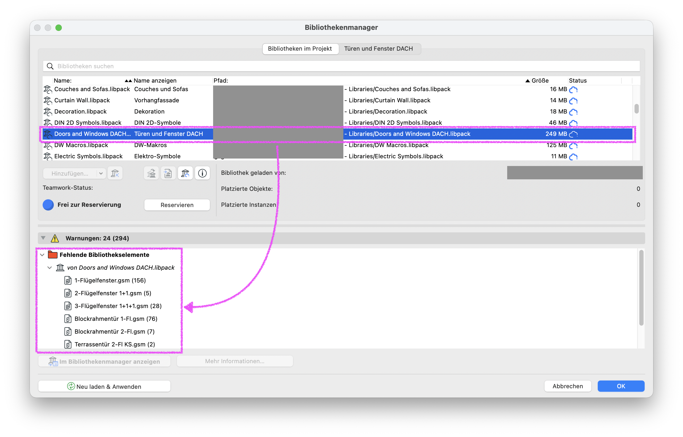
Task: Select the Blockrahmentür 1-Fl.gsm item
Action: coord(116,319)
